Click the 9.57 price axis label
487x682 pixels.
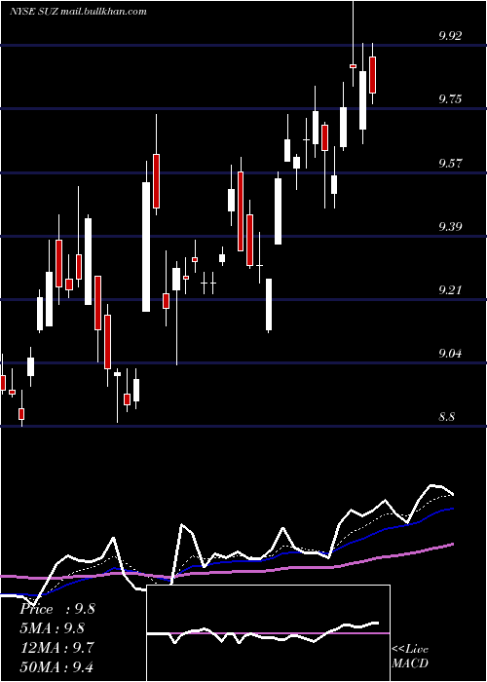(450, 164)
